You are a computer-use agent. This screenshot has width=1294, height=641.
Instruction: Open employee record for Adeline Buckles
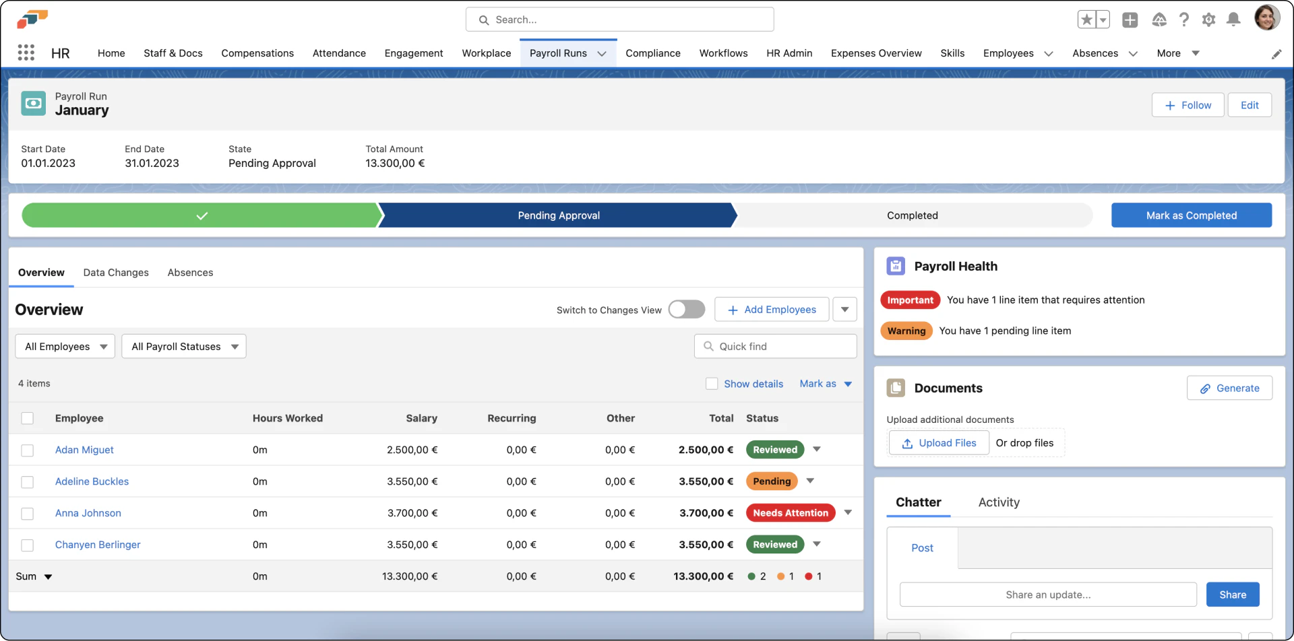coord(92,481)
